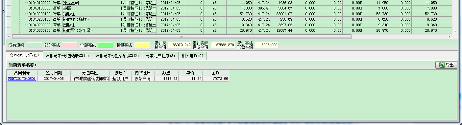Click 金额 column header in contract table
462x125 pixels.
click(x=215, y=73)
